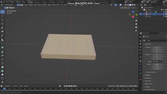
Task: Expand the Relations panel
Action: point(148,75)
